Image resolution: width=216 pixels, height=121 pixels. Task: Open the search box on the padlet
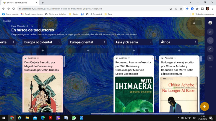(194, 23)
